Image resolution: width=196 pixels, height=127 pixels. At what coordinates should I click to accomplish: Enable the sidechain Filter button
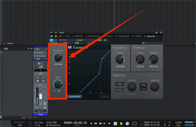pyautogui.click(x=120, y=84)
